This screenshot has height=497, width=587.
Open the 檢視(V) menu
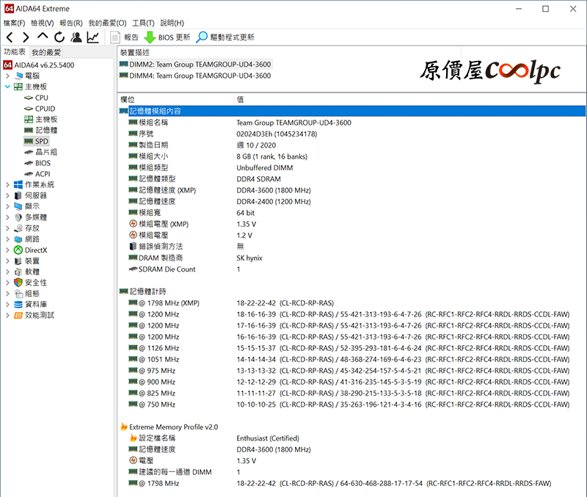tap(43, 23)
